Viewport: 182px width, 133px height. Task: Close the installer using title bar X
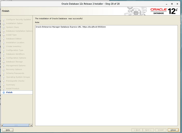pos(178,4)
